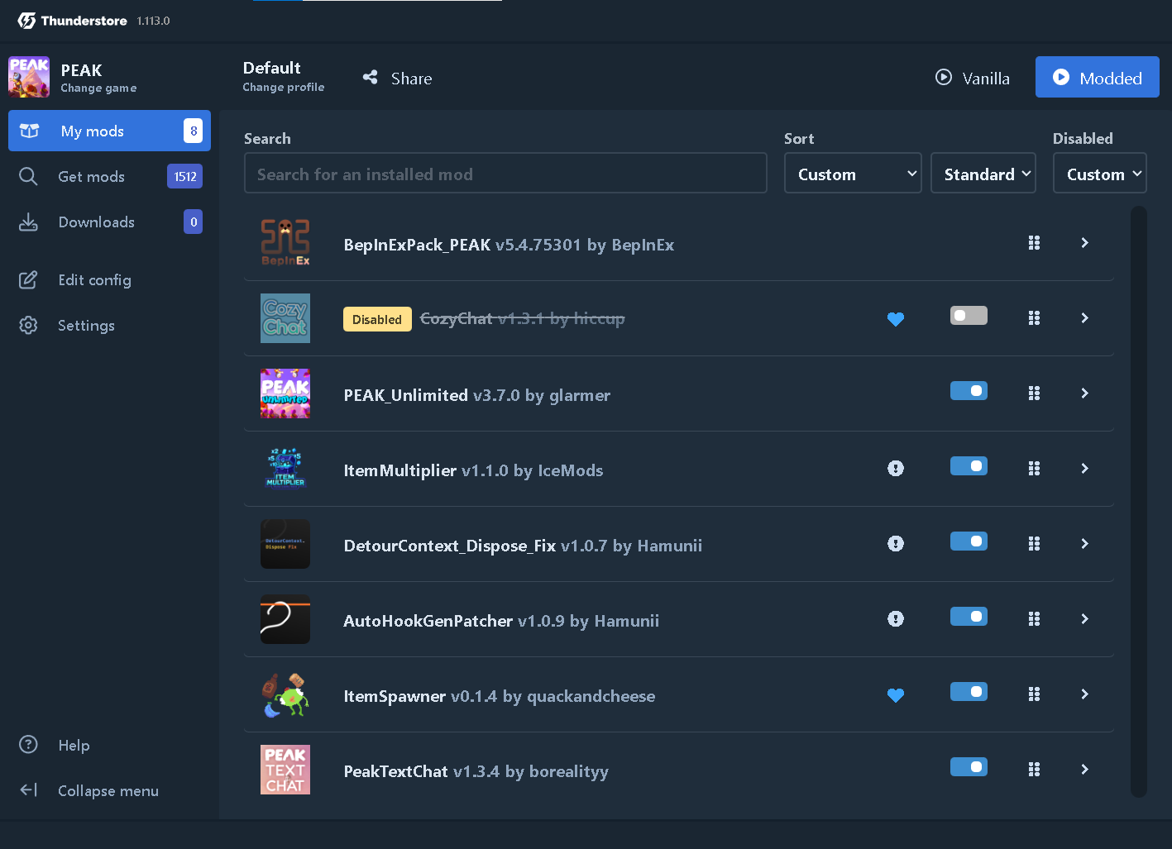Open the My mods section

[x=109, y=131]
